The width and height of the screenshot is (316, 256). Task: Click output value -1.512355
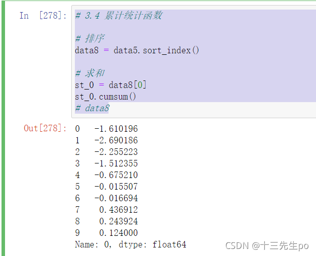click(x=116, y=163)
